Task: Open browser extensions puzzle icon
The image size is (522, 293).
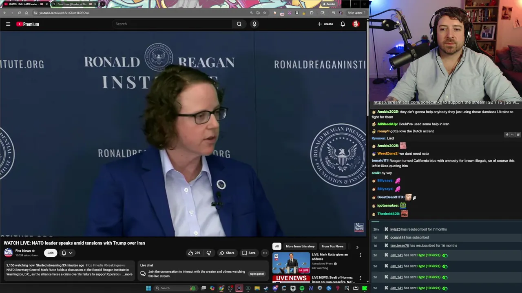Action: pyautogui.click(x=312, y=13)
